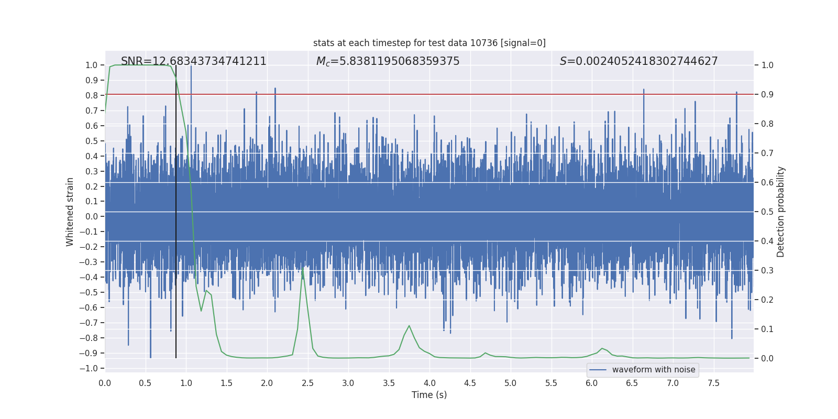
Task: Click the S value annotation
Action: [638, 61]
